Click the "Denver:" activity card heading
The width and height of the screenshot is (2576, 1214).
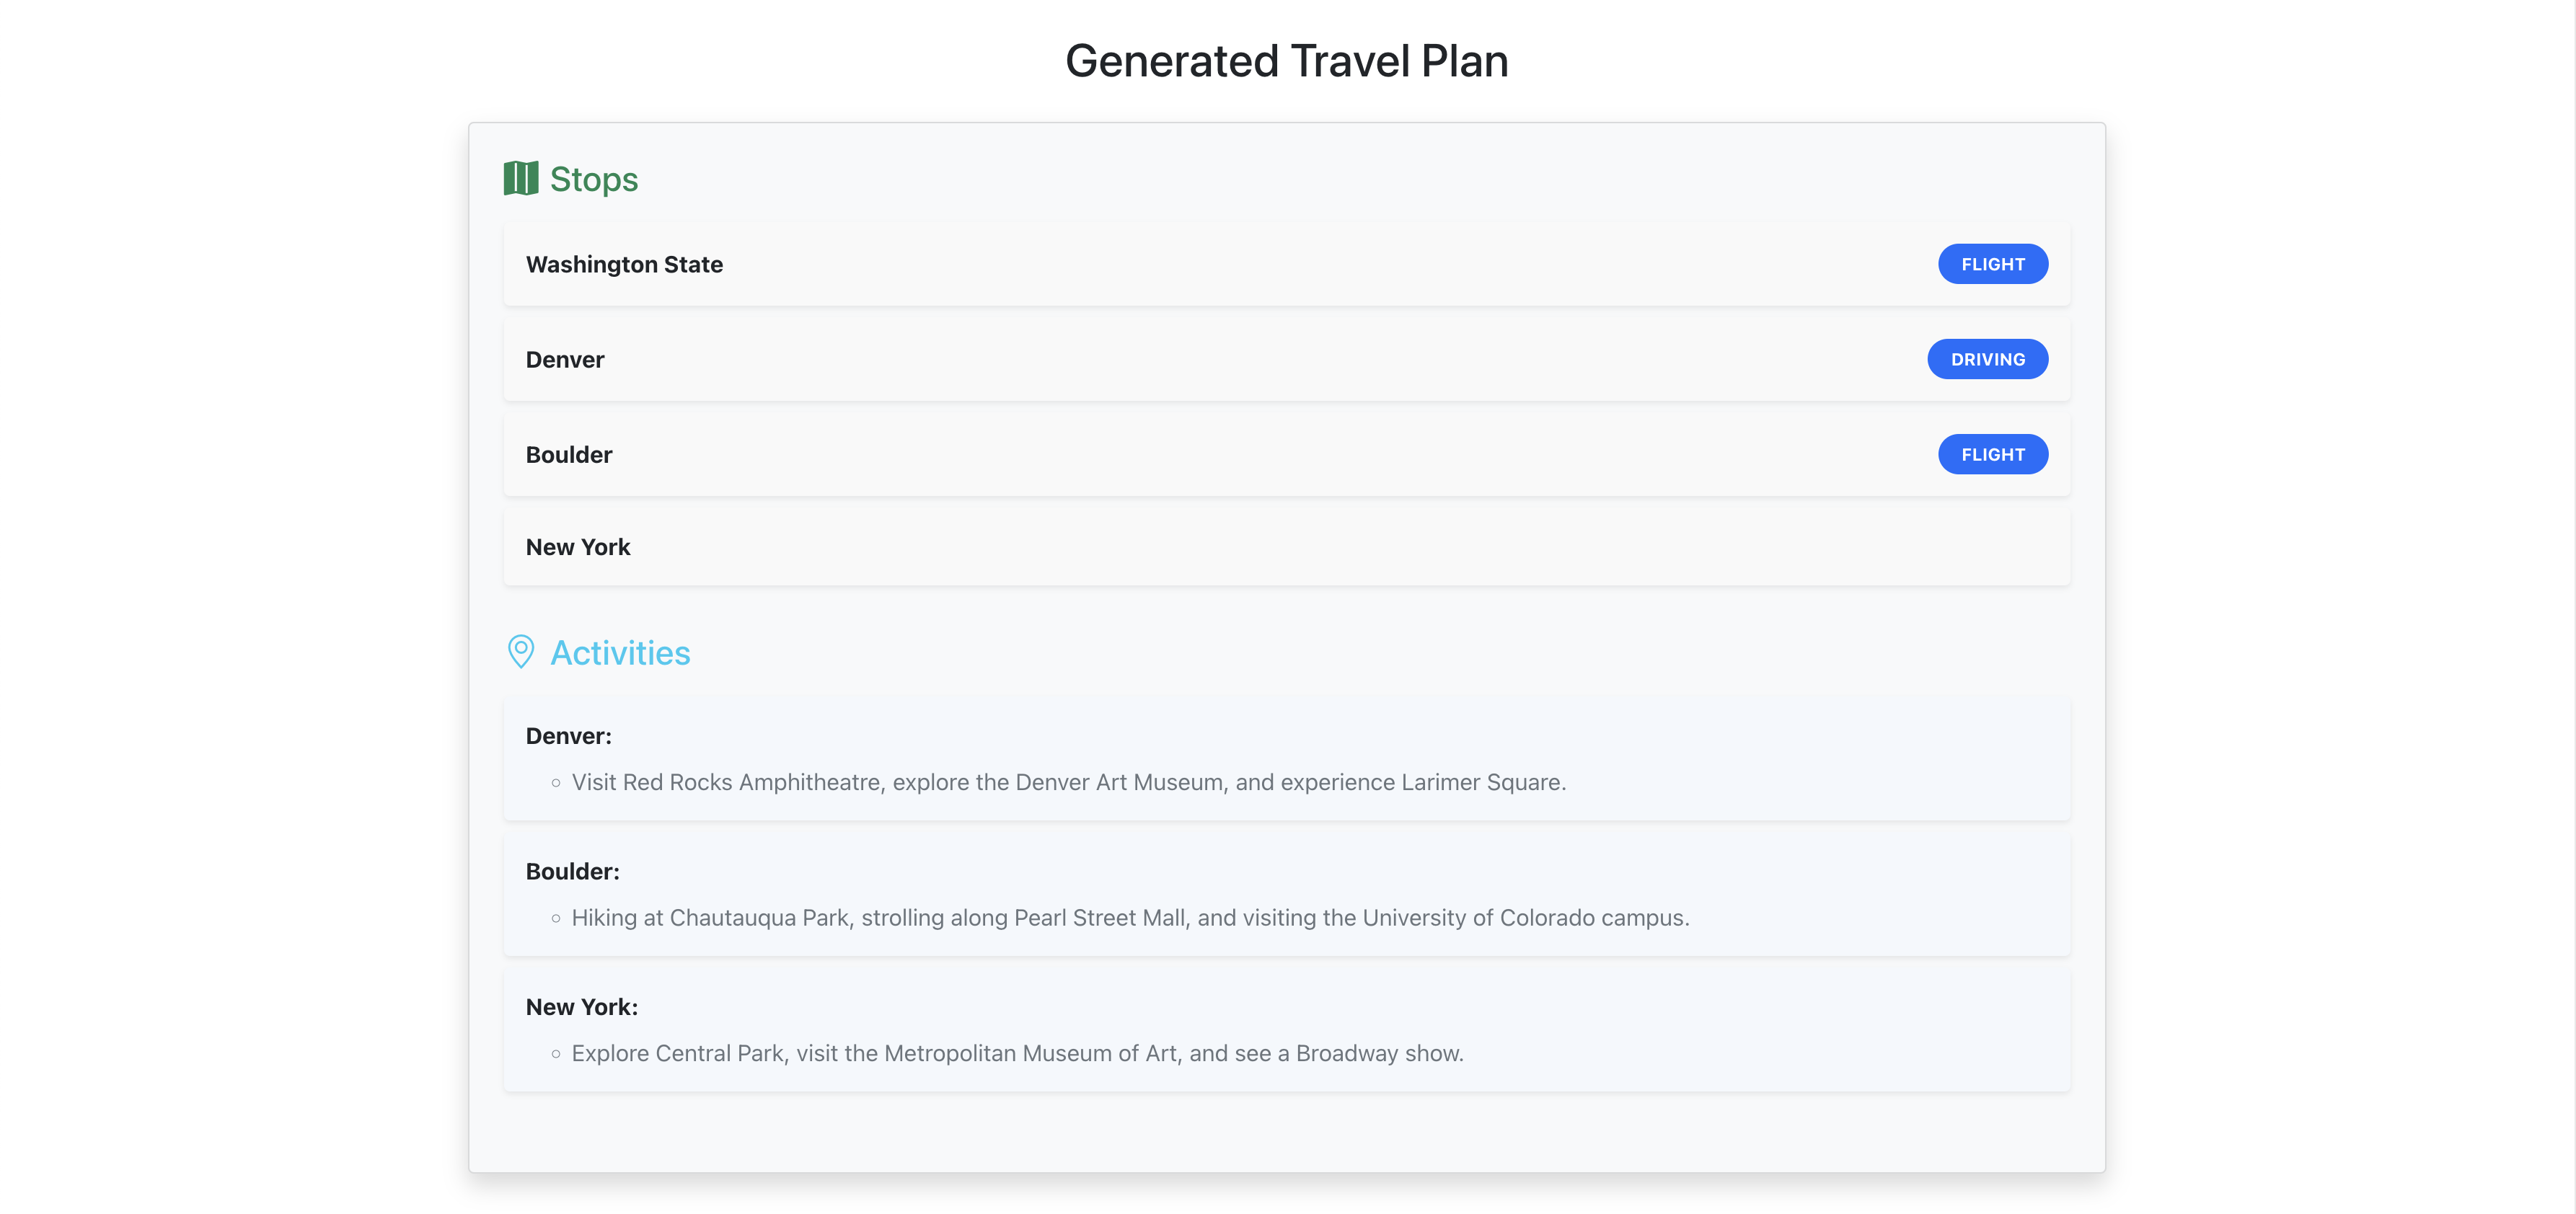569,736
